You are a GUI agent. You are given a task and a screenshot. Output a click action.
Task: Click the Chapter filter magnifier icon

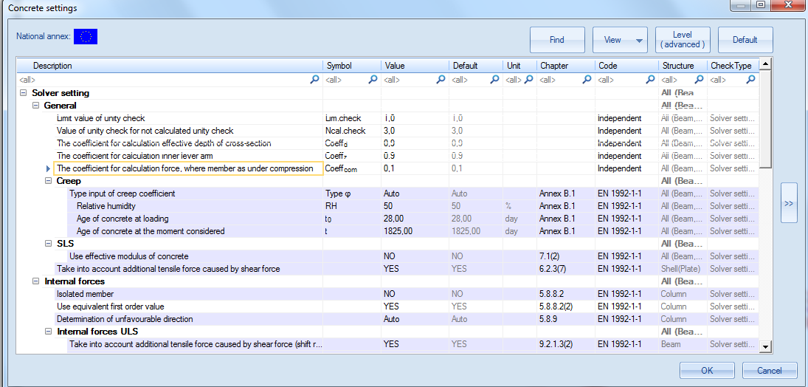tap(587, 80)
